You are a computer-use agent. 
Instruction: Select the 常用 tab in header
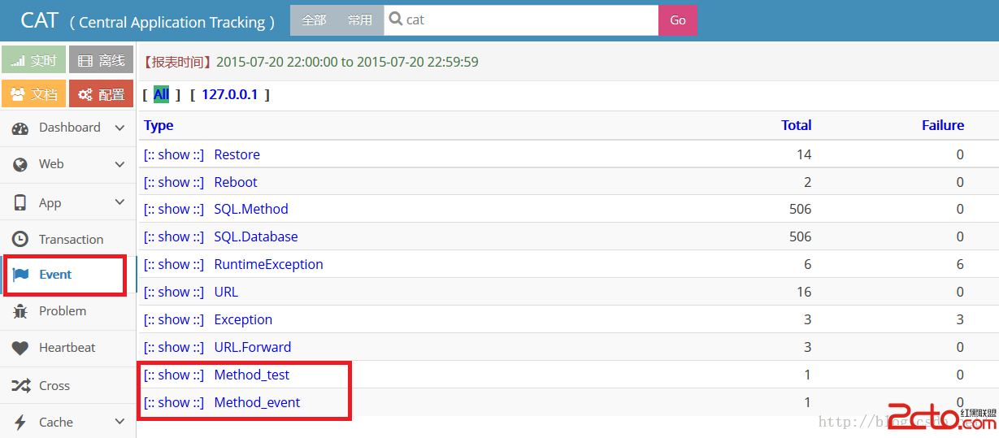point(360,20)
